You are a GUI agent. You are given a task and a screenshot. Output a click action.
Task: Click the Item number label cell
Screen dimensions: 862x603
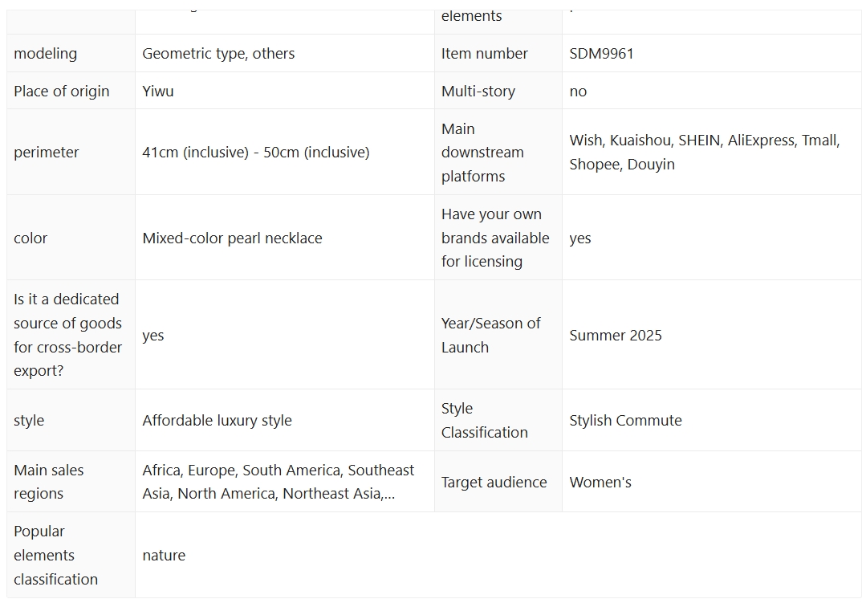[484, 54]
